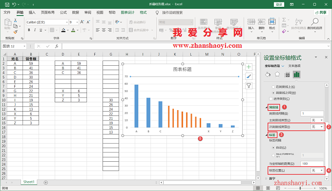The width and height of the screenshot is (332, 191).
Task: Select the Fill & Line paint bucket icon
Action: 268,75
